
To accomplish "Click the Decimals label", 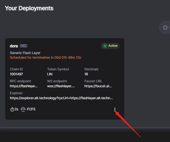I will 91,69.
